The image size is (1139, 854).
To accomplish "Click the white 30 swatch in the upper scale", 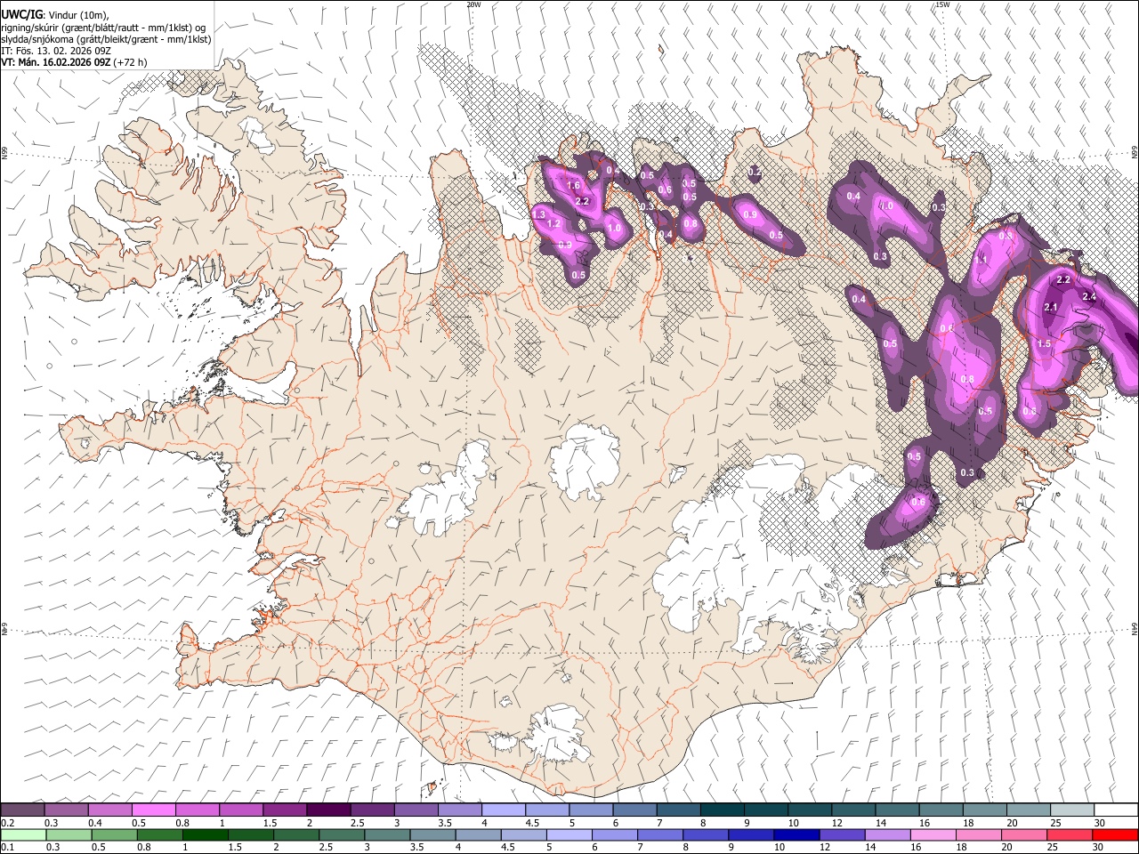I will click(1116, 810).
